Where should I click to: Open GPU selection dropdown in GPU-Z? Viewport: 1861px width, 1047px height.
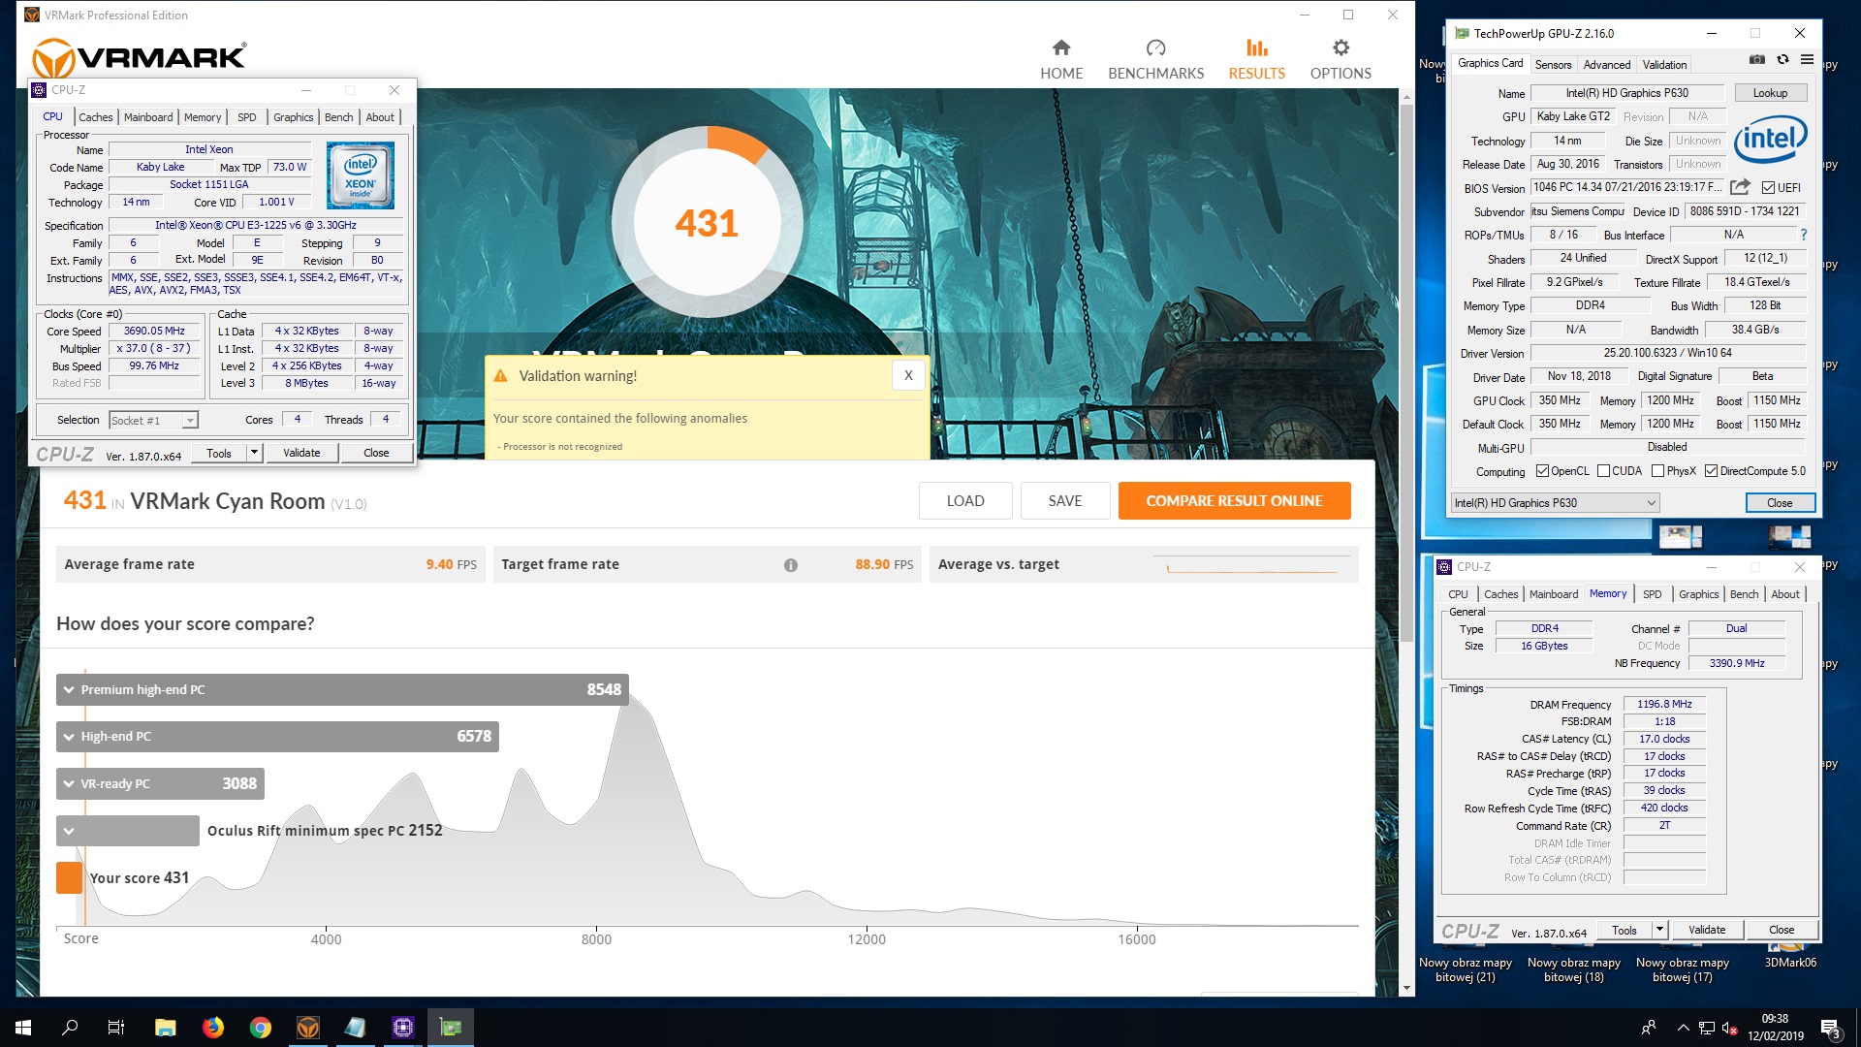(x=1555, y=503)
